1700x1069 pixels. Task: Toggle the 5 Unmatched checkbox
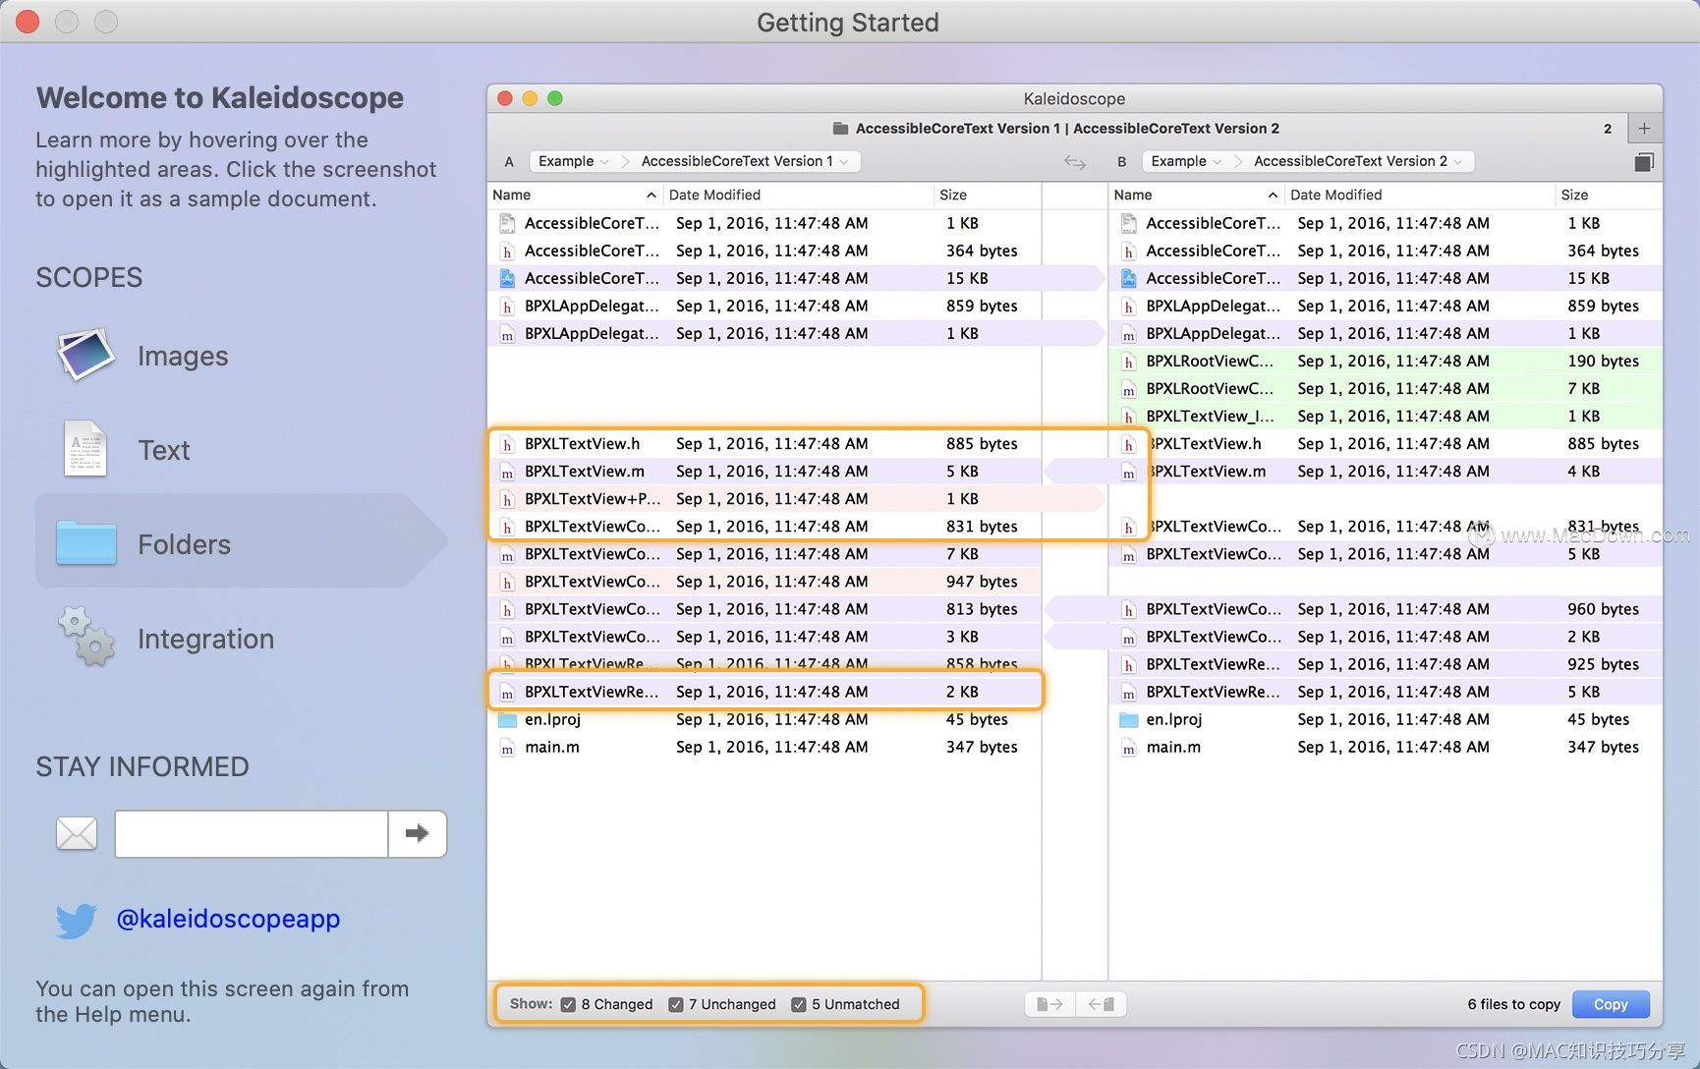point(799,1004)
